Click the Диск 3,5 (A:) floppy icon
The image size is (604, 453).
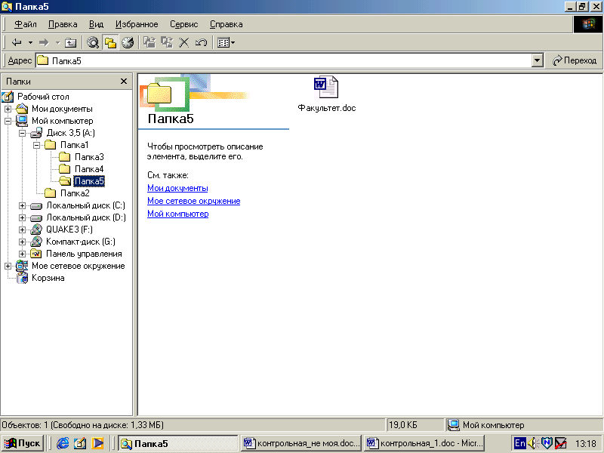click(x=36, y=133)
